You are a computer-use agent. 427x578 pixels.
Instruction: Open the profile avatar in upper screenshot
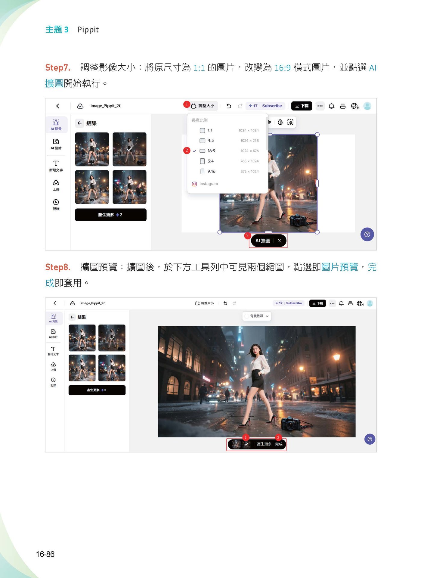point(367,106)
